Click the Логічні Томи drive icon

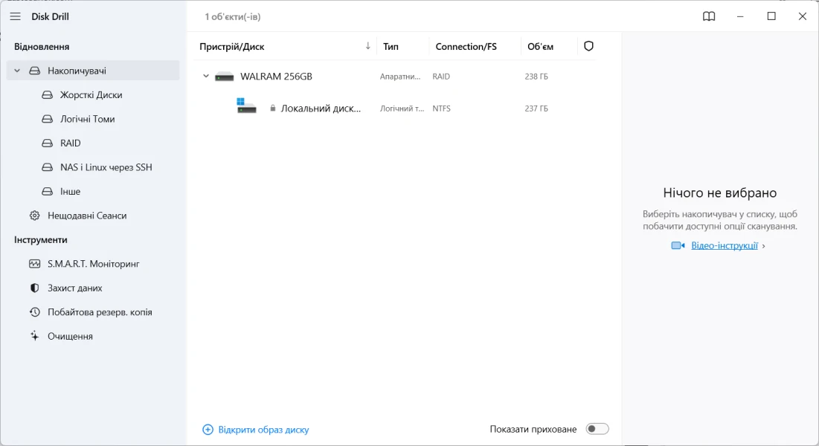coord(47,119)
